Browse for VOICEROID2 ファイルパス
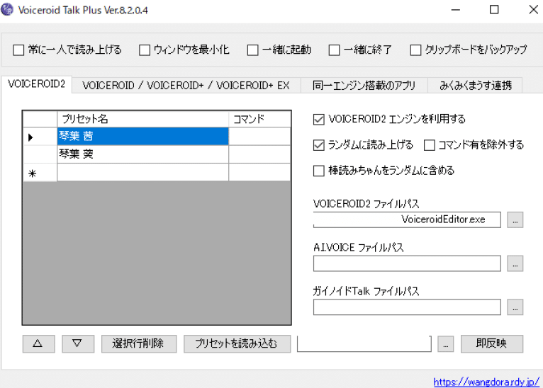 point(515,220)
